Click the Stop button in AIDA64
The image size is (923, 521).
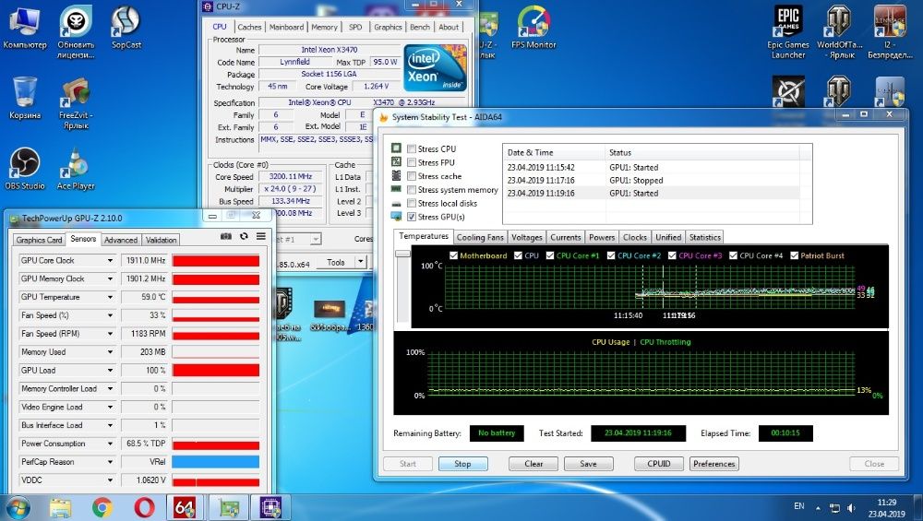pyautogui.click(x=462, y=464)
